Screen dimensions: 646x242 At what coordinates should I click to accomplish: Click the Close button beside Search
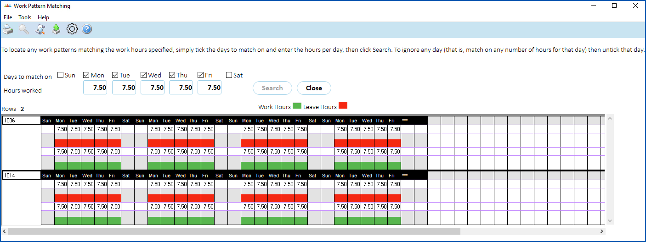[x=314, y=88]
